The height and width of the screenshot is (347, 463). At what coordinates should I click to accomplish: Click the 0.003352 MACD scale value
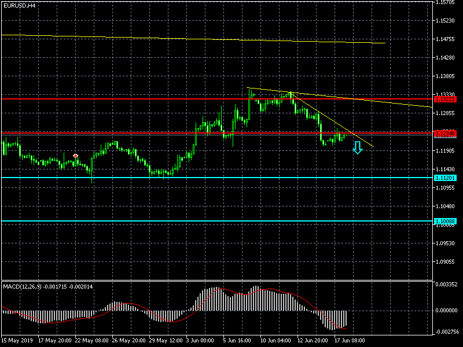pos(446,284)
